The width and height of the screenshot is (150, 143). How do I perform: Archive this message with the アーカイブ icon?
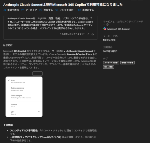coord(23,10)
